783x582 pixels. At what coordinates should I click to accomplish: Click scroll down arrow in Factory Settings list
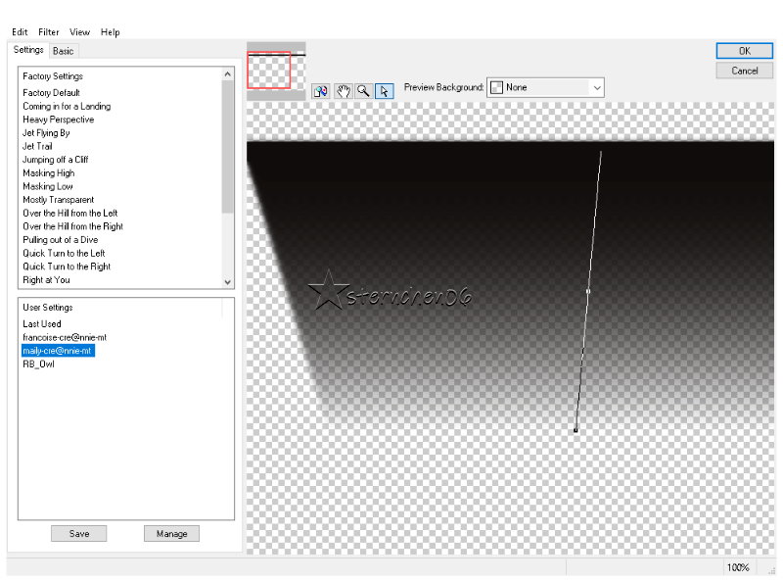(x=228, y=282)
